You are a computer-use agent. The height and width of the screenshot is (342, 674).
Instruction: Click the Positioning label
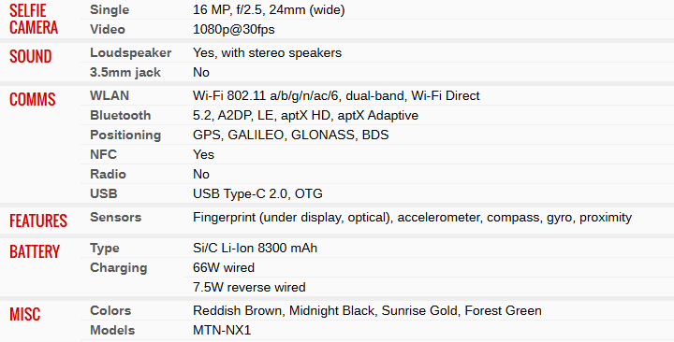pyautogui.click(x=125, y=135)
